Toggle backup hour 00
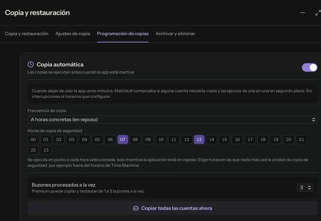The height and width of the screenshot is (221, 321). tap(33, 140)
